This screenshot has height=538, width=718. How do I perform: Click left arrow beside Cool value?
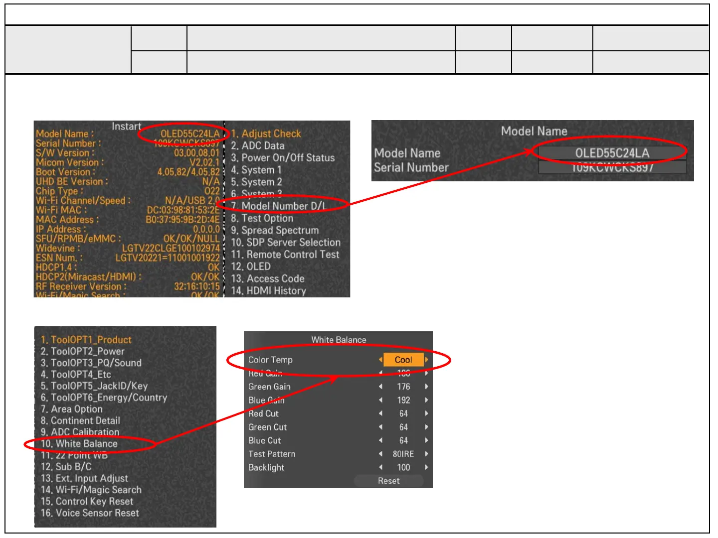(x=380, y=360)
